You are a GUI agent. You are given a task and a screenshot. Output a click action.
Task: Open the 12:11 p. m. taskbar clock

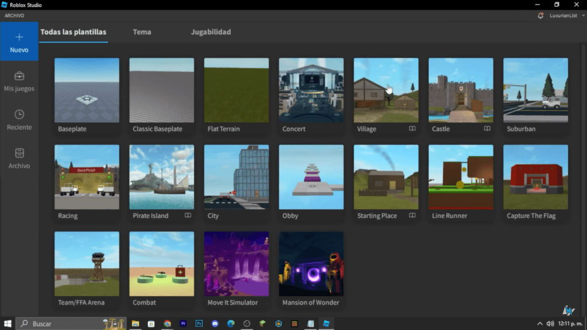click(x=570, y=324)
